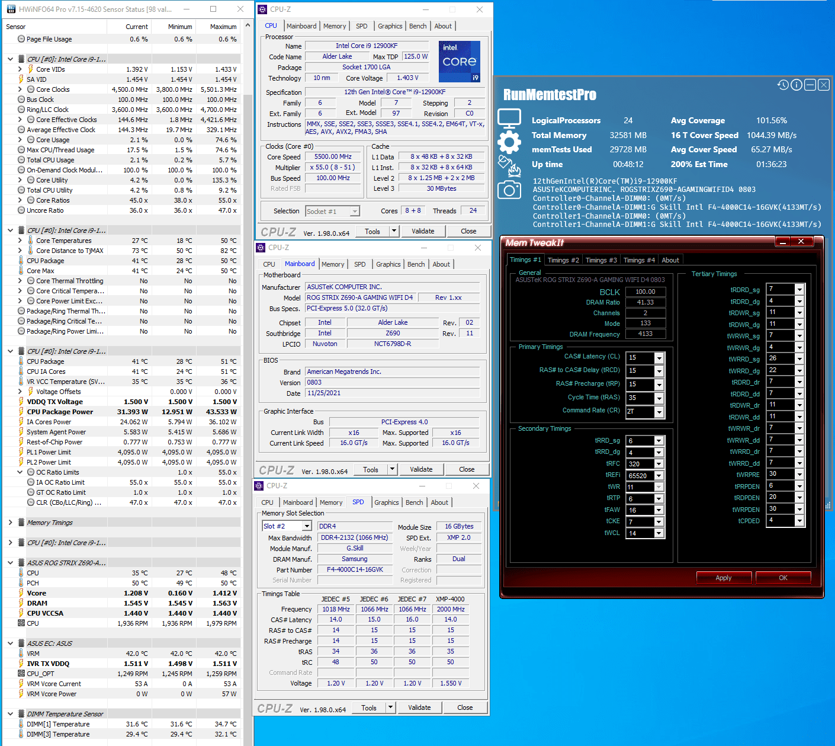Click the bucket and fire icon in RunMemtestPro
Screen dimensions: 835x746
click(509, 166)
